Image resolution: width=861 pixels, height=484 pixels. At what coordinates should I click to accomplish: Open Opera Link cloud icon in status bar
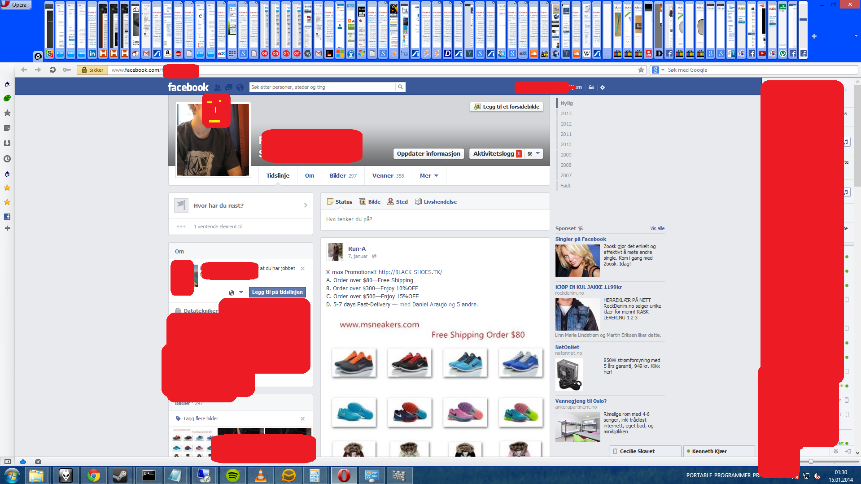[x=23, y=461]
